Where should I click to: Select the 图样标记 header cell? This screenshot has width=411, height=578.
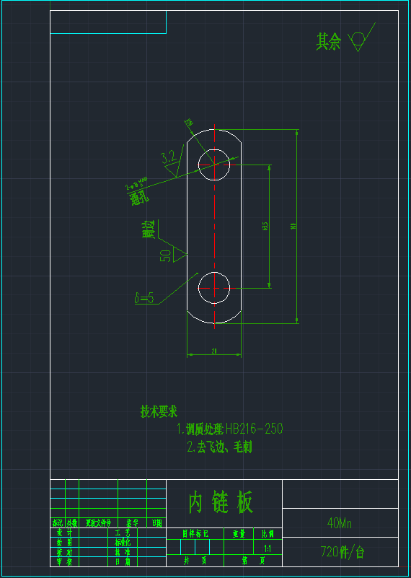click(x=195, y=533)
